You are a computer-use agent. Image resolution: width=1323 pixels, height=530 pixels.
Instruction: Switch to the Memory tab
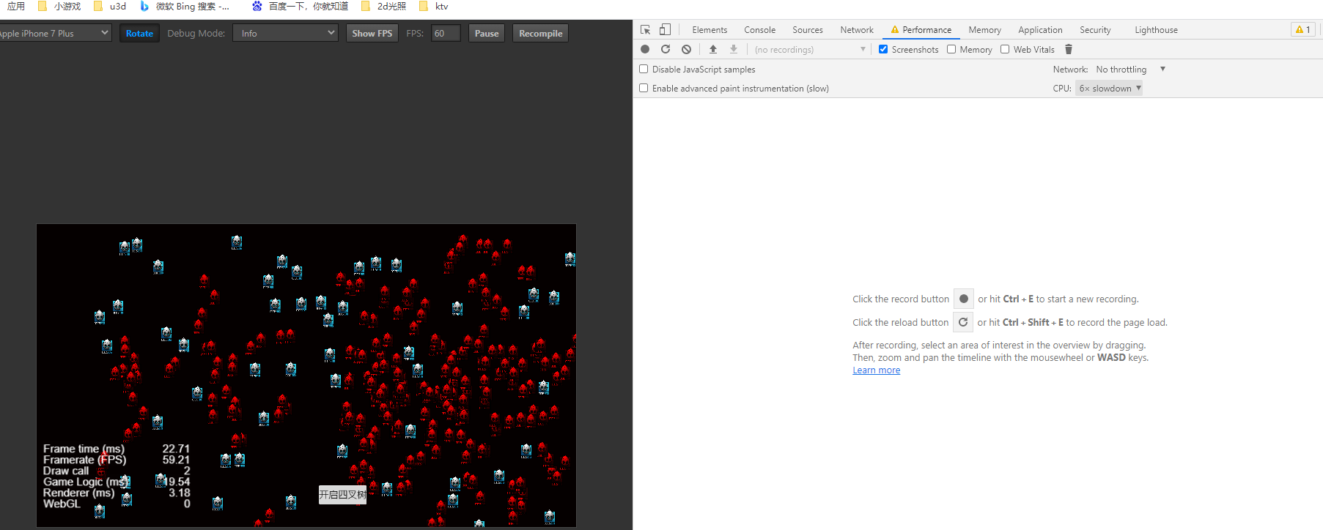click(x=984, y=30)
